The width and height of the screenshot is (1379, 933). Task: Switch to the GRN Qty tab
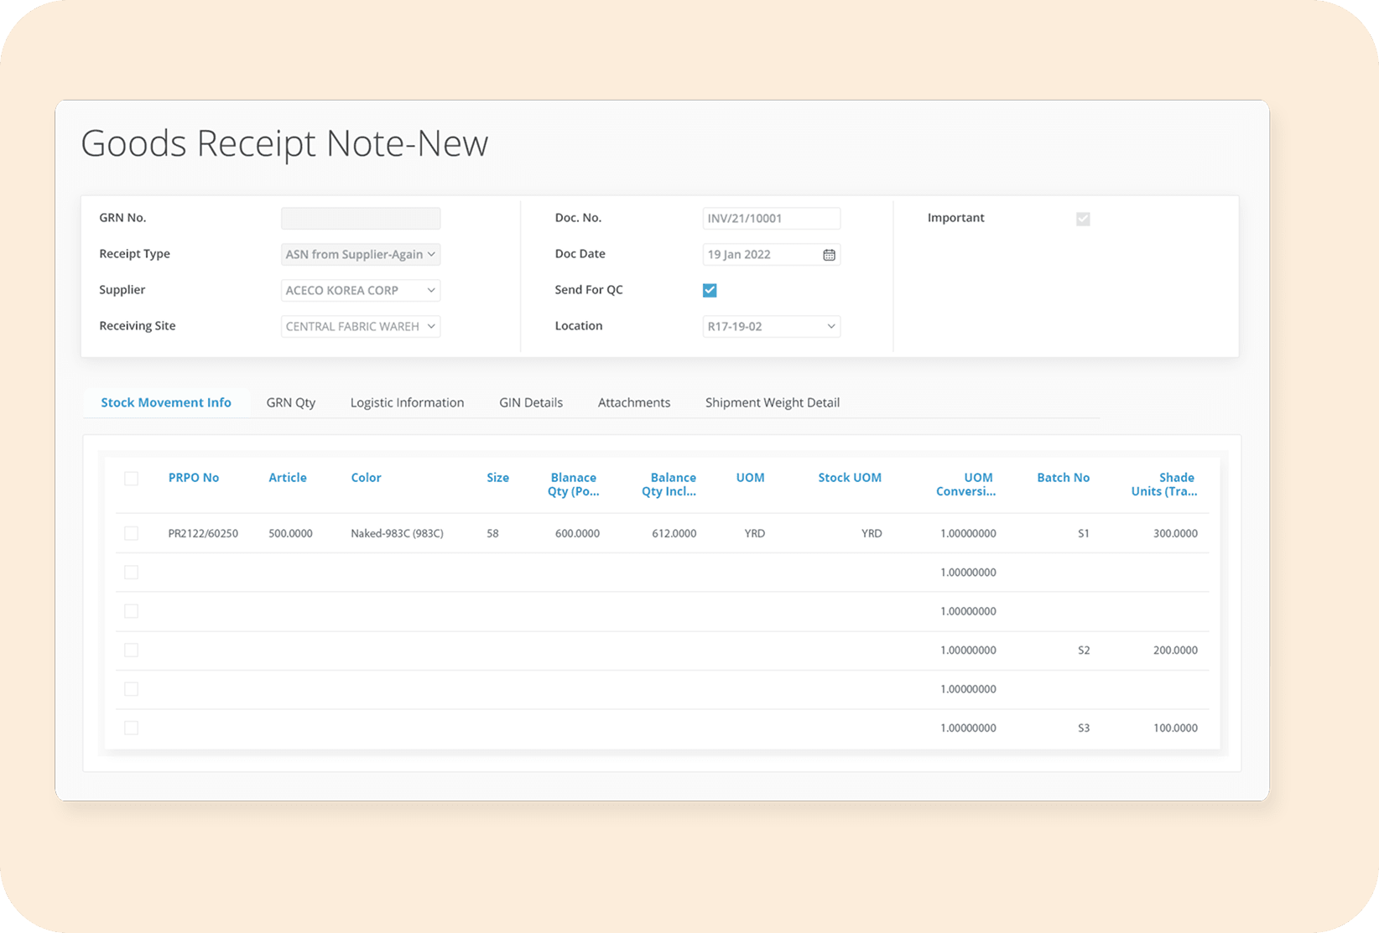291,403
